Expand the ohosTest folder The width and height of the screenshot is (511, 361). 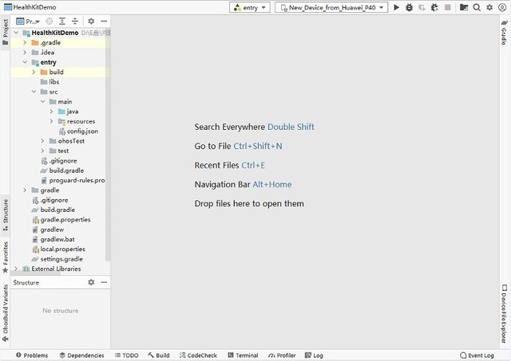coord(42,141)
